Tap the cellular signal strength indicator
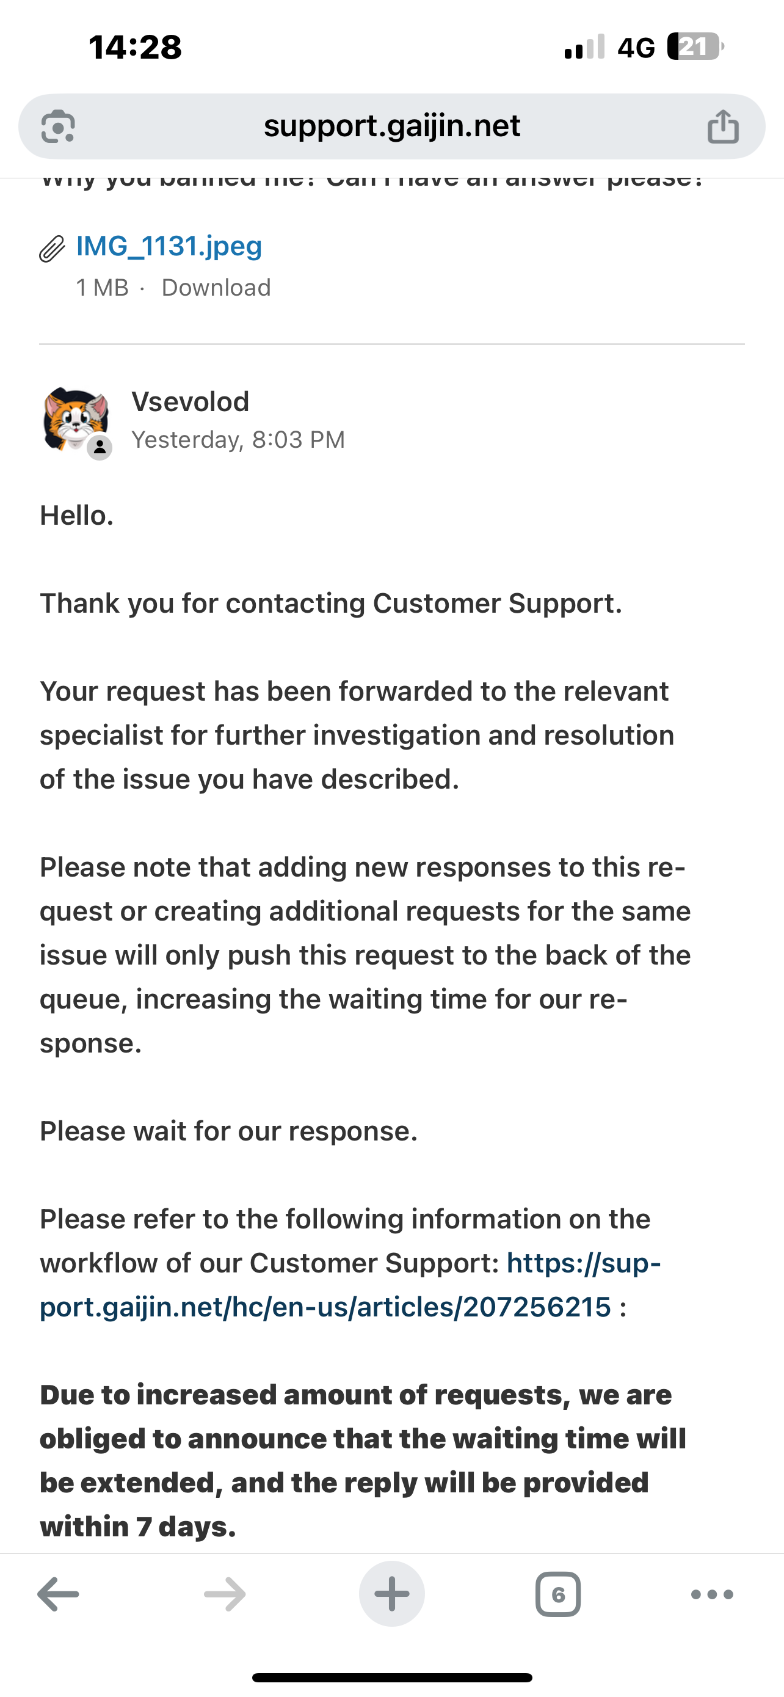Viewport: 784px width, 1697px height. [x=584, y=47]
